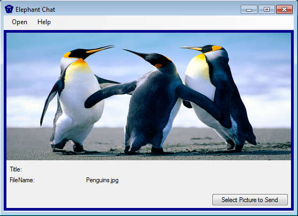The height and width of the screenshot is (216, 298).
Task: Click the Elephant Chat app icon
Action: pyautogui.click(x=9, y=9)
